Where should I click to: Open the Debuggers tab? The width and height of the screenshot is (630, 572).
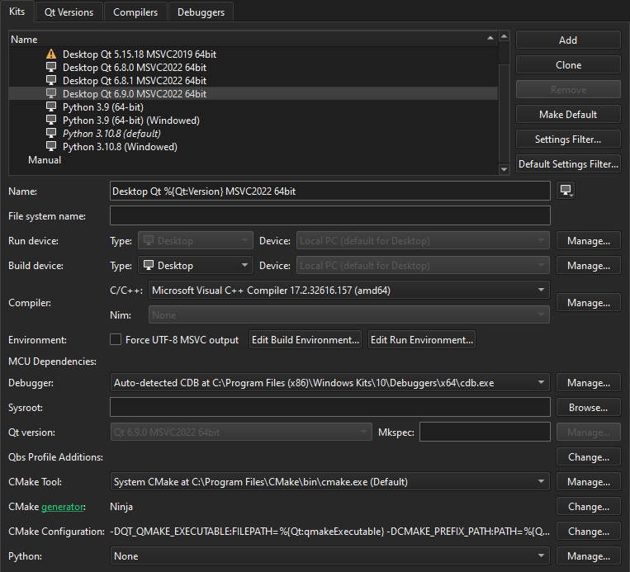point(201,12)
